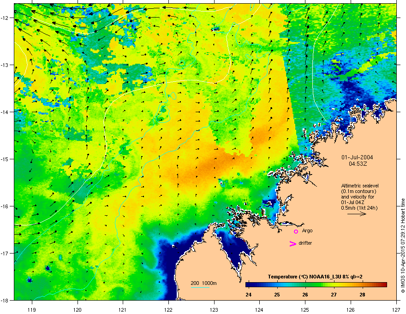This screenshot has width=406, height=314.
Task: Click latitude axis label -15
Action: pyautogui.click(x=4, y=159)
